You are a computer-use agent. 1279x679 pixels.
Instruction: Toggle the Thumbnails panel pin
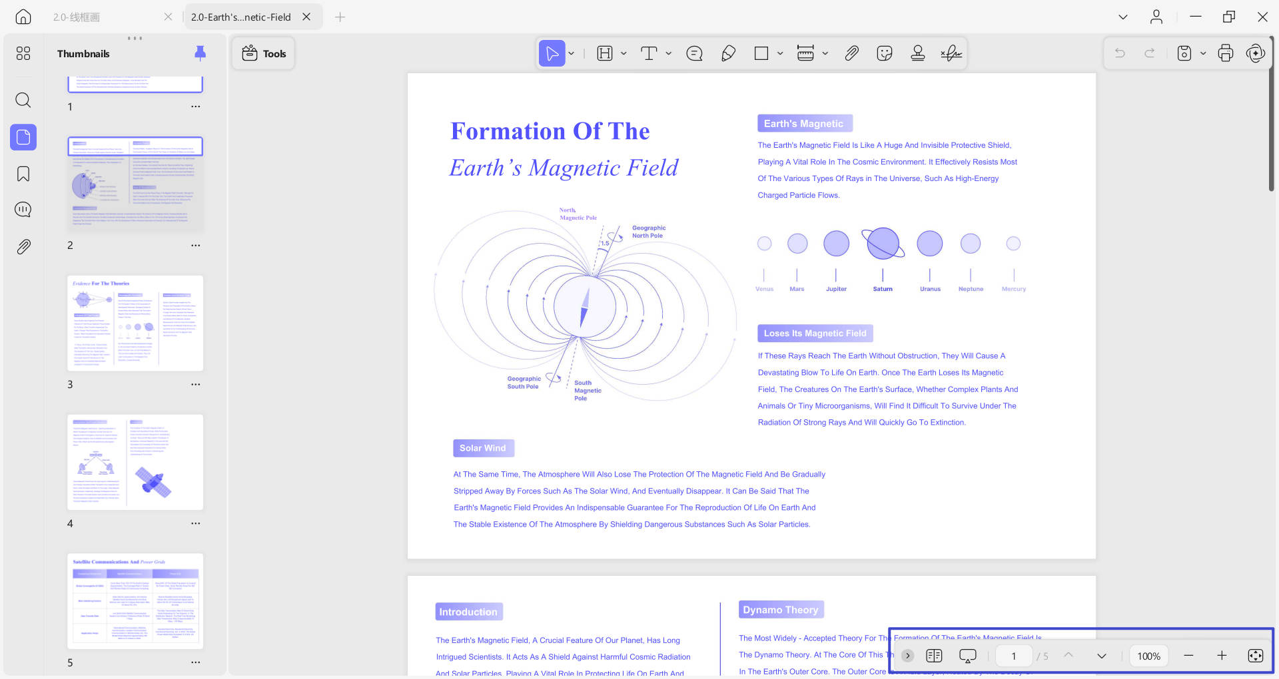coord(200,53)
